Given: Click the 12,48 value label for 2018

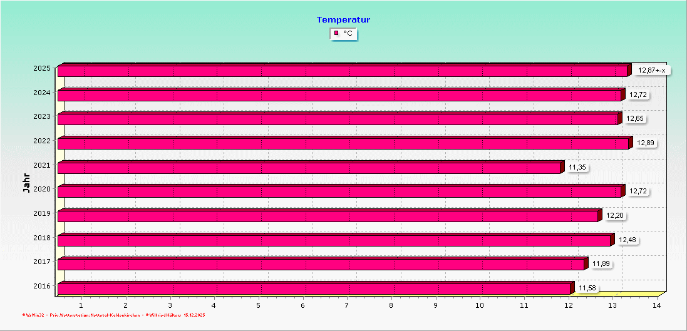Looking at the screenshot, I should tap(627, 240).
